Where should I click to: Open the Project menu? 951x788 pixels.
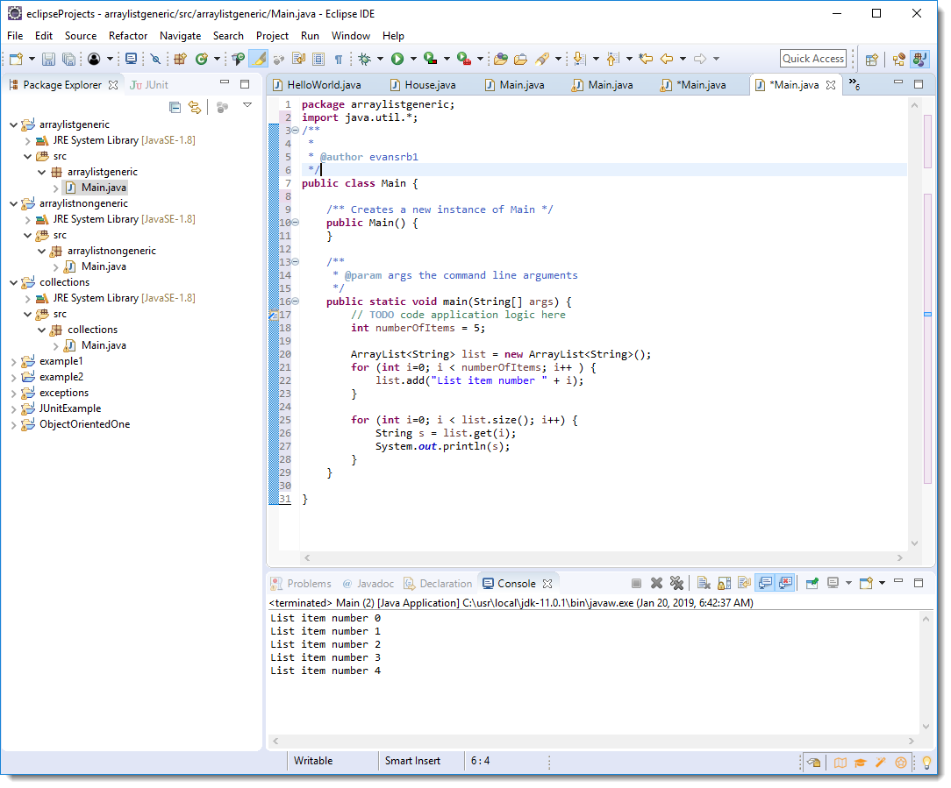[x=272, y=36]
